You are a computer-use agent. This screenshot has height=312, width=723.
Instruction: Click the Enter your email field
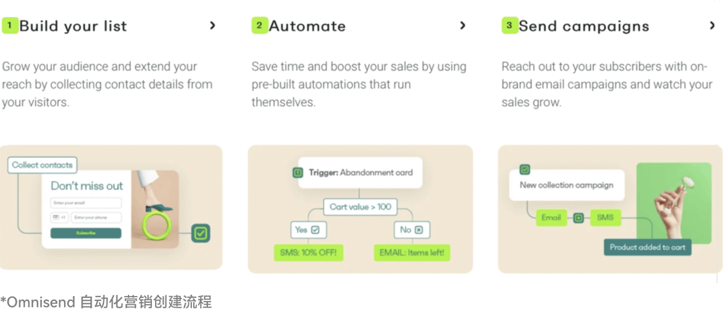point(86,203)
